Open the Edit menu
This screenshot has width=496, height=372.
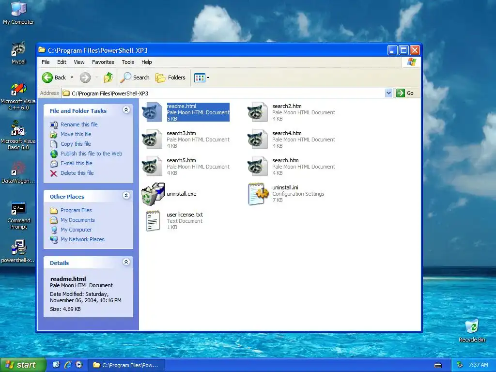(62, 62)
